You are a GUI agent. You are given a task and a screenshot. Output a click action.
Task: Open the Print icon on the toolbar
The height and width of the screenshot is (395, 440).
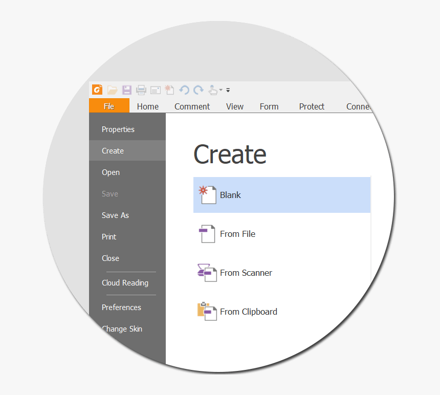point(141,90)
